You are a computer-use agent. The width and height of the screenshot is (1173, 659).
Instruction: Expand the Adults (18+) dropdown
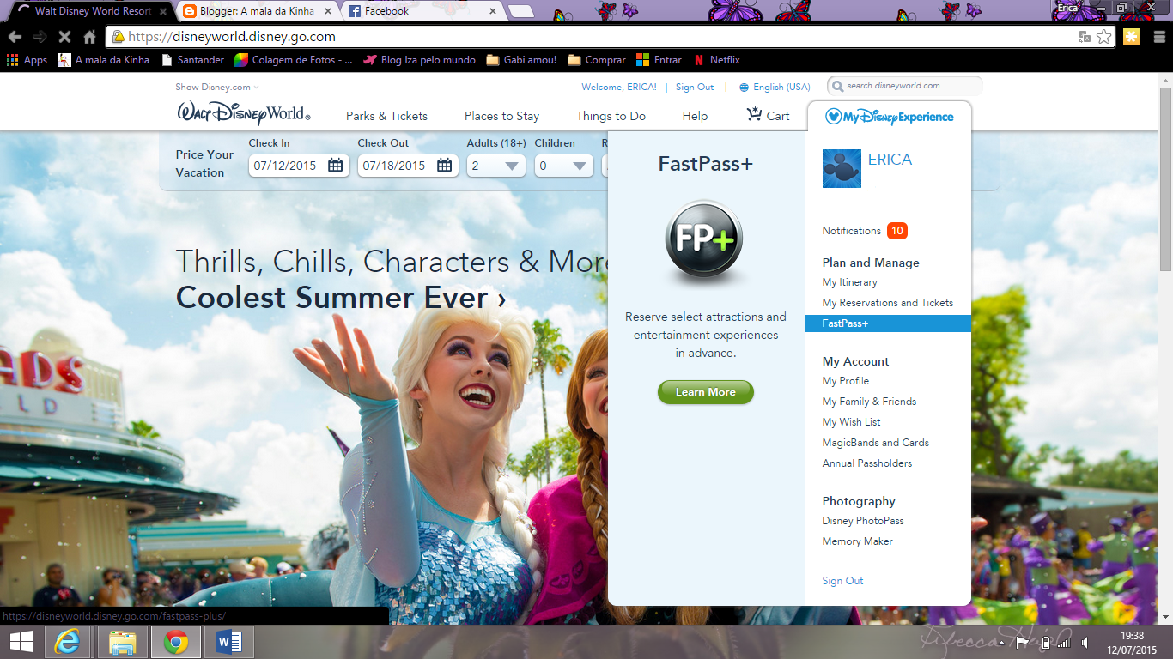click(x=496, y=166)
